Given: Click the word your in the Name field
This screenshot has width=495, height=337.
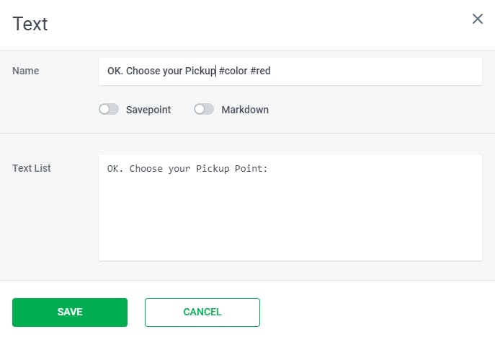Looking at the screenshot, I should [x=171, y=71].
